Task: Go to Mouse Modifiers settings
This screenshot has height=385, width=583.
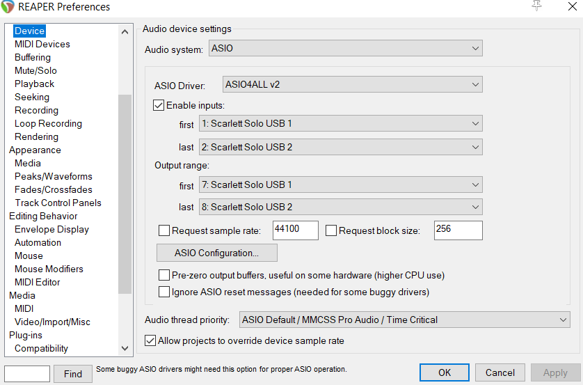Action: pos(49,269)
